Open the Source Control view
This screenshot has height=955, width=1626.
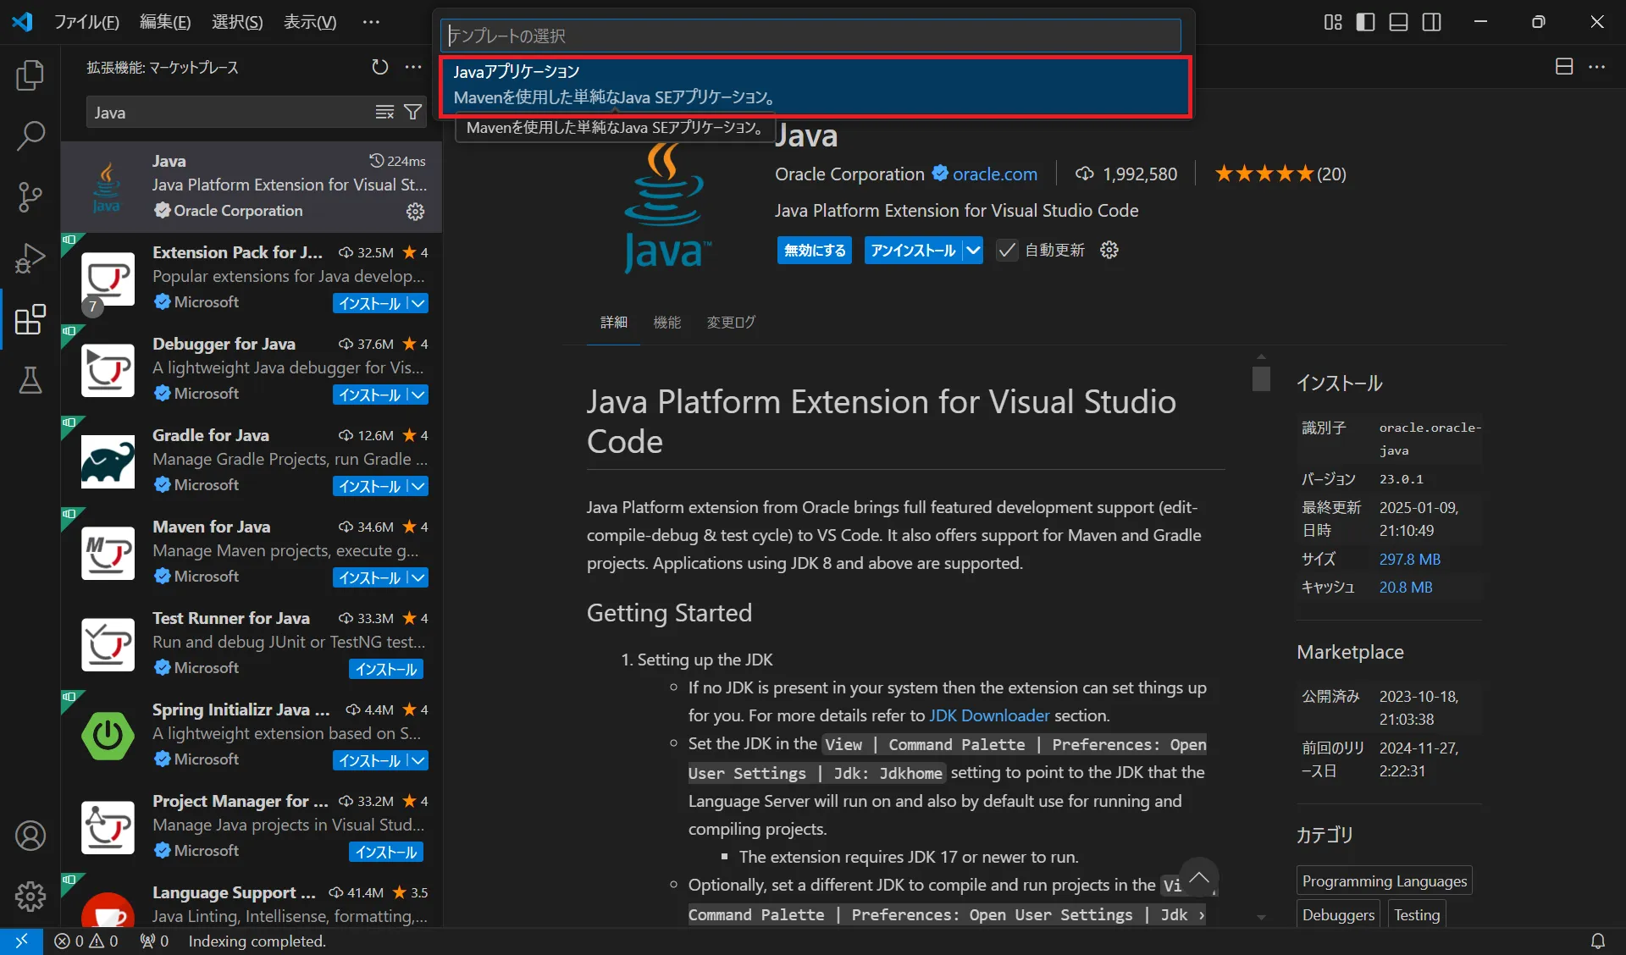click(x=30, y=196)
